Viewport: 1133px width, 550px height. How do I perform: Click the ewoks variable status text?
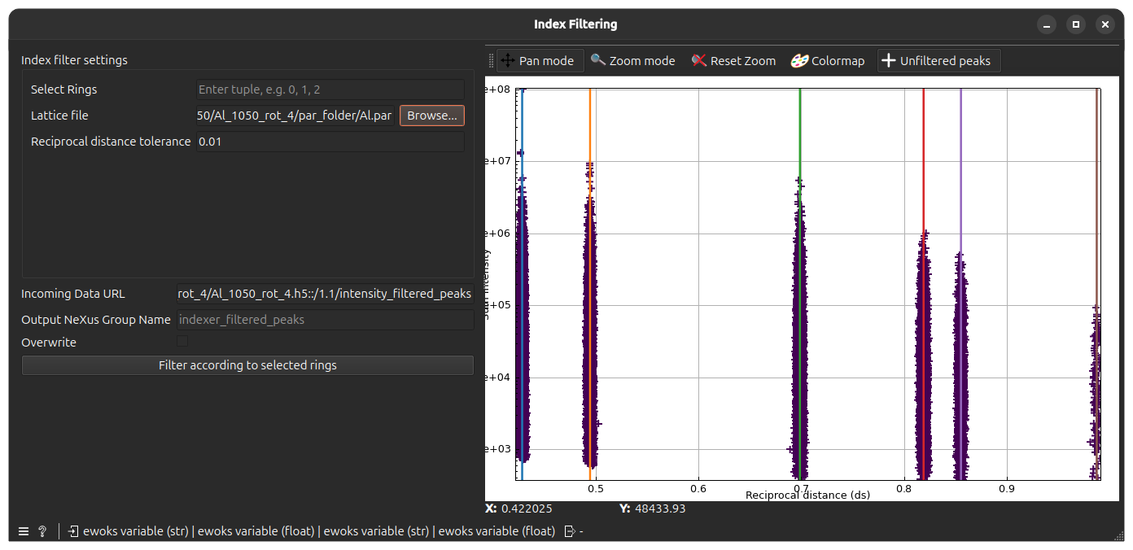coord(320,531)
